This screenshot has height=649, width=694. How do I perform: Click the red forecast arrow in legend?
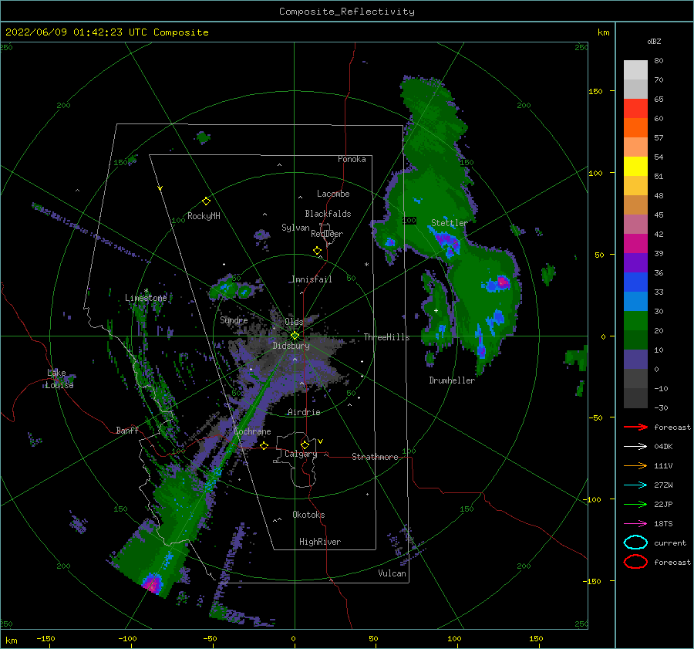[635, 427]
